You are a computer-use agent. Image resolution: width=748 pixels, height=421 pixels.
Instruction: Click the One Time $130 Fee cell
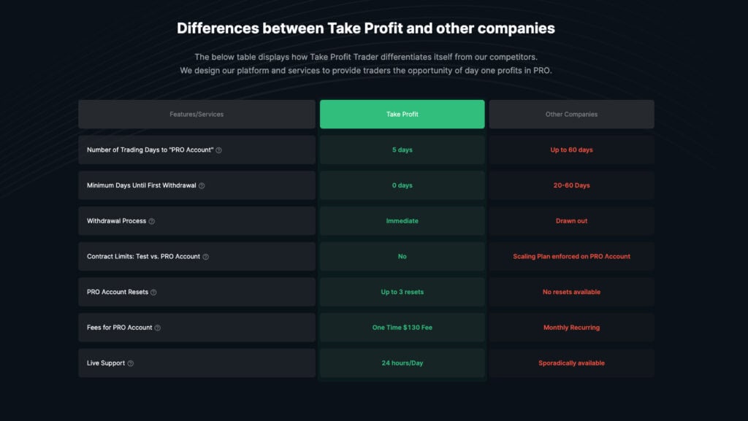[402, 328]
